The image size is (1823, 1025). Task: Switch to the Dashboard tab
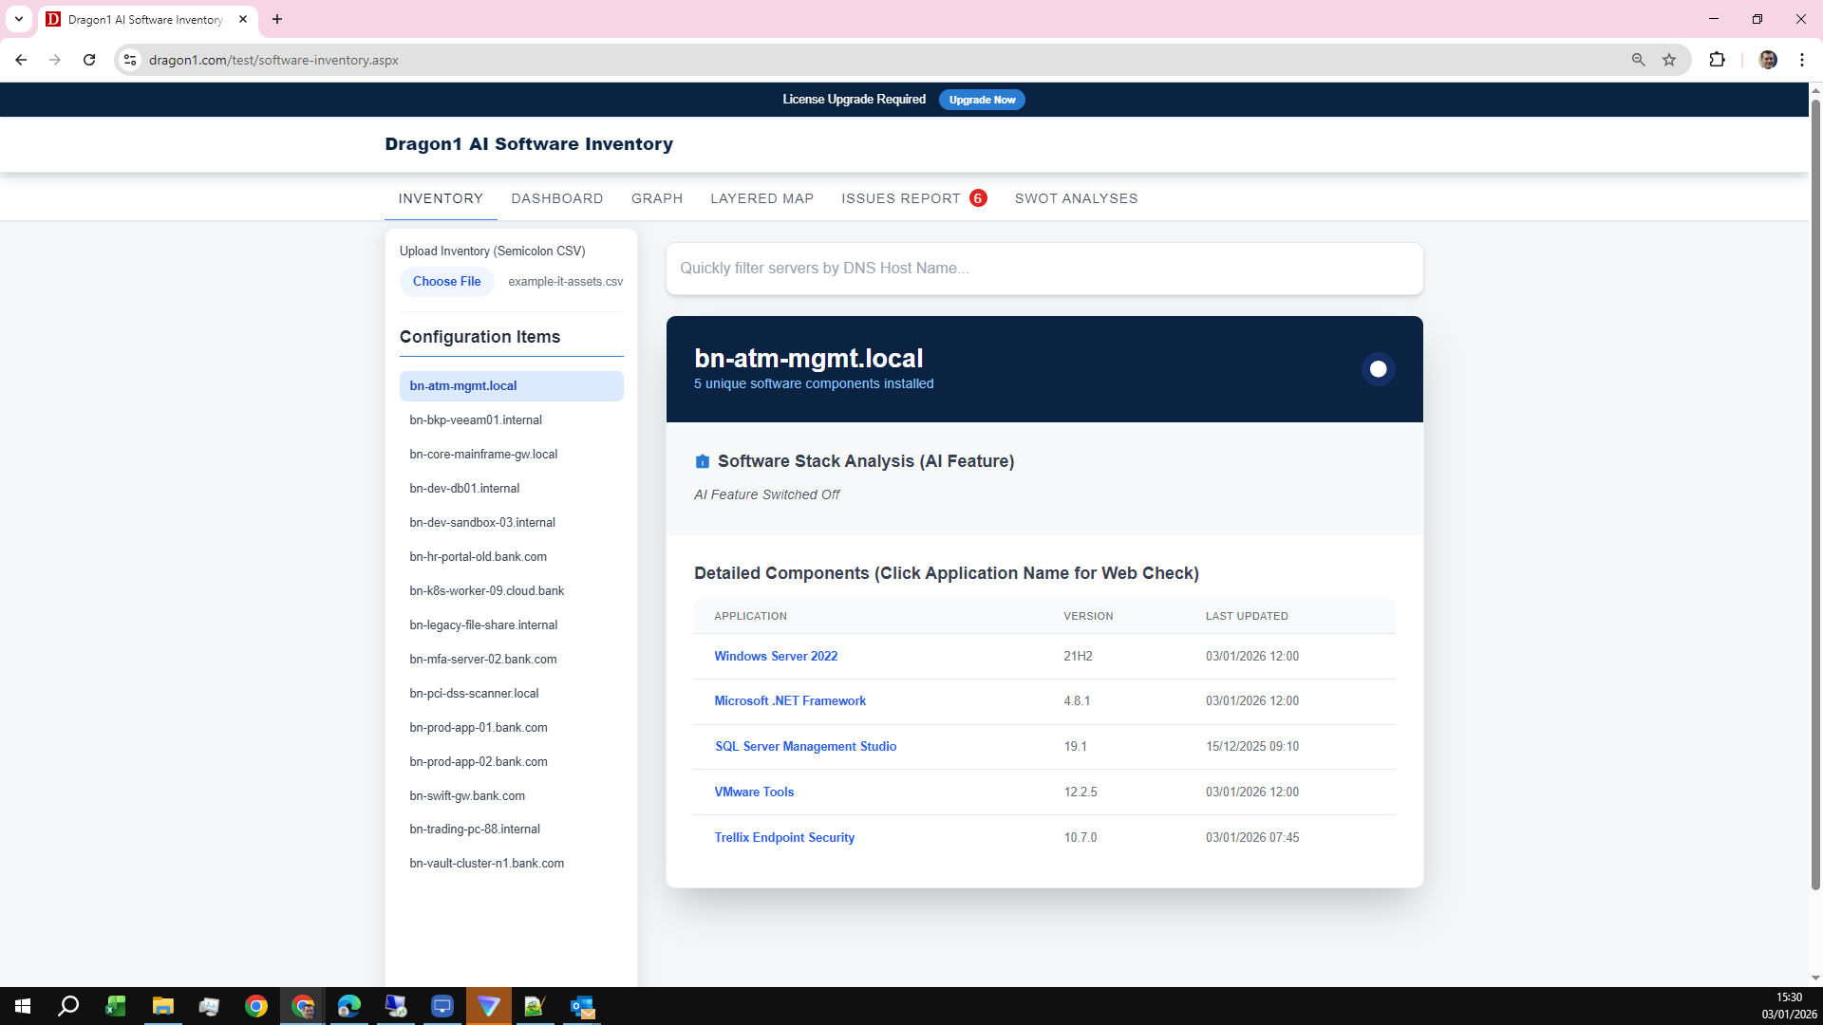click(557, 198)
